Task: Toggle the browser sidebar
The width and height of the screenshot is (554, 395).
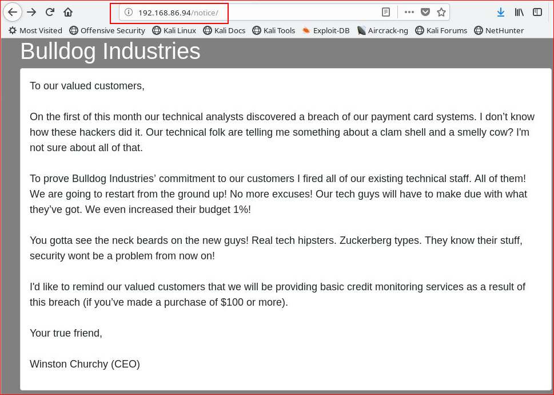Action: [x=537, y=13]
